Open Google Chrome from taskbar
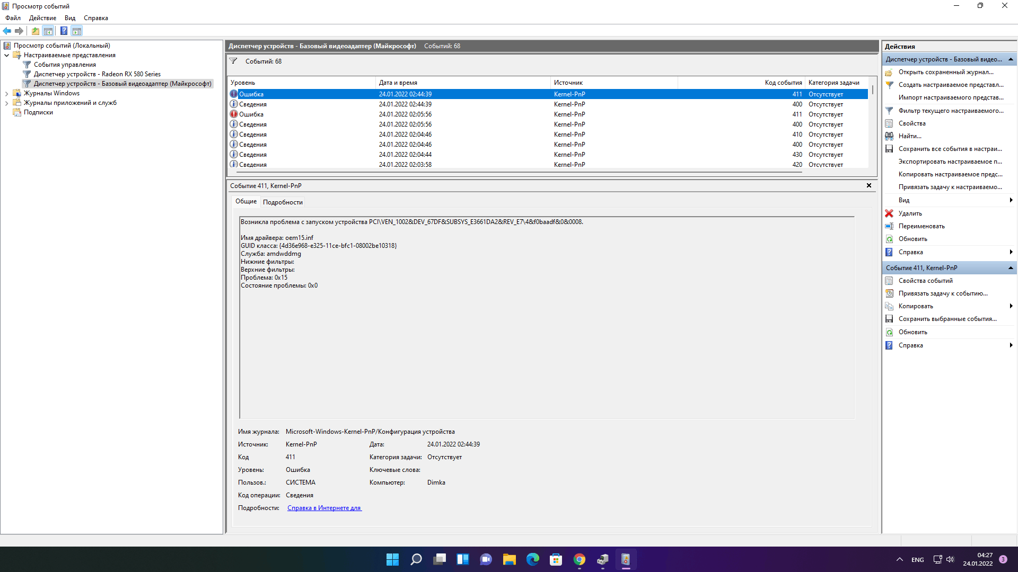The height and width of the screenshot is (572, 1018). point(579,559)
